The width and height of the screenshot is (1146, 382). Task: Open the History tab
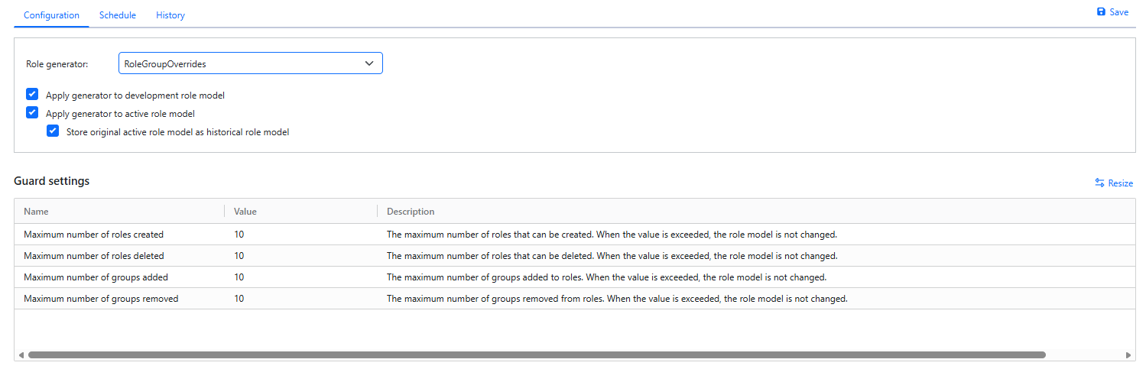point(170,15)
